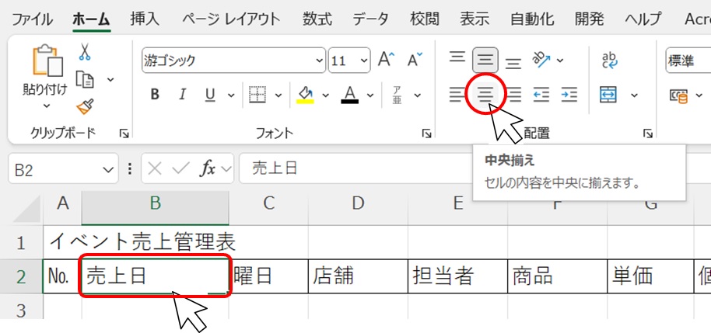Toggle bold formatting

coord(155,95)
